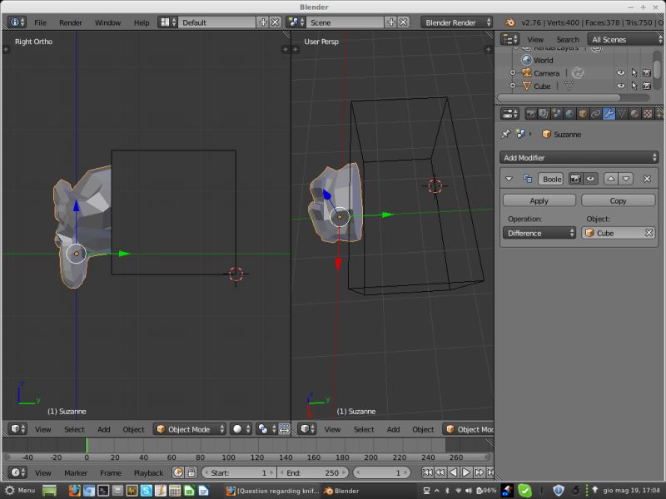Image resolution: width=666 pixels, height=499 pixels.
Task: Toggle realtime display eye on Boolean modifier
Action: [591, 179]
